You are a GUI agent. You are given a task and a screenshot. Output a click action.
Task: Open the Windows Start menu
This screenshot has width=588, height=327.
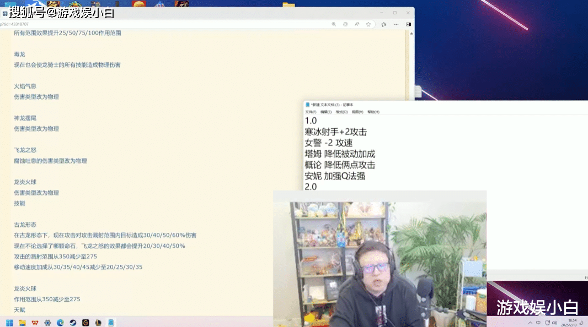[9, 323]
